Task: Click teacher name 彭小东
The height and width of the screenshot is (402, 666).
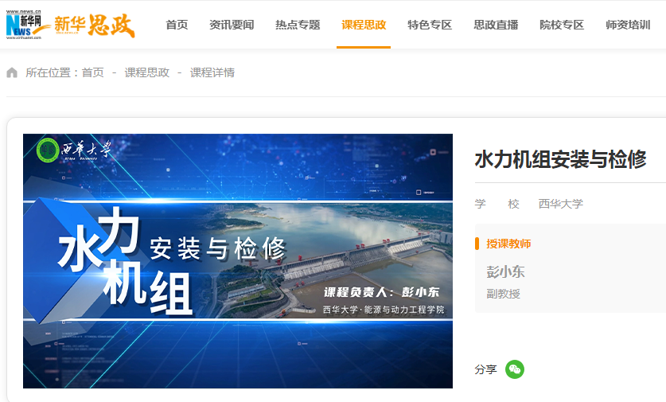Action: tap(505, 272)
